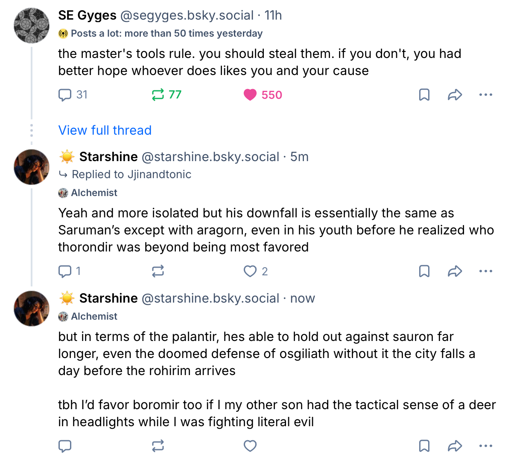Image resolution: width=508 pixels, height=462 pixels.
Task: Reply to Starshine's palantir post
Action: 65,446
